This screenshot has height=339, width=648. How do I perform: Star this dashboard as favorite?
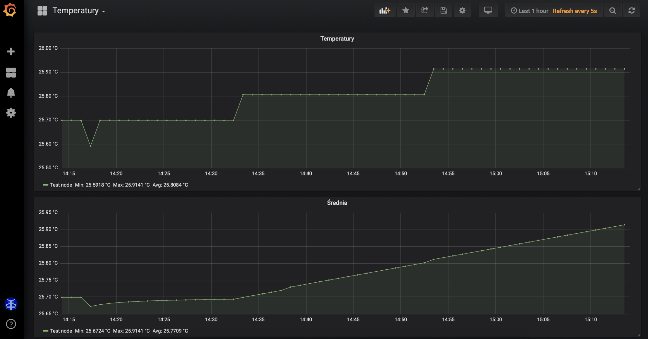[406, 11]
